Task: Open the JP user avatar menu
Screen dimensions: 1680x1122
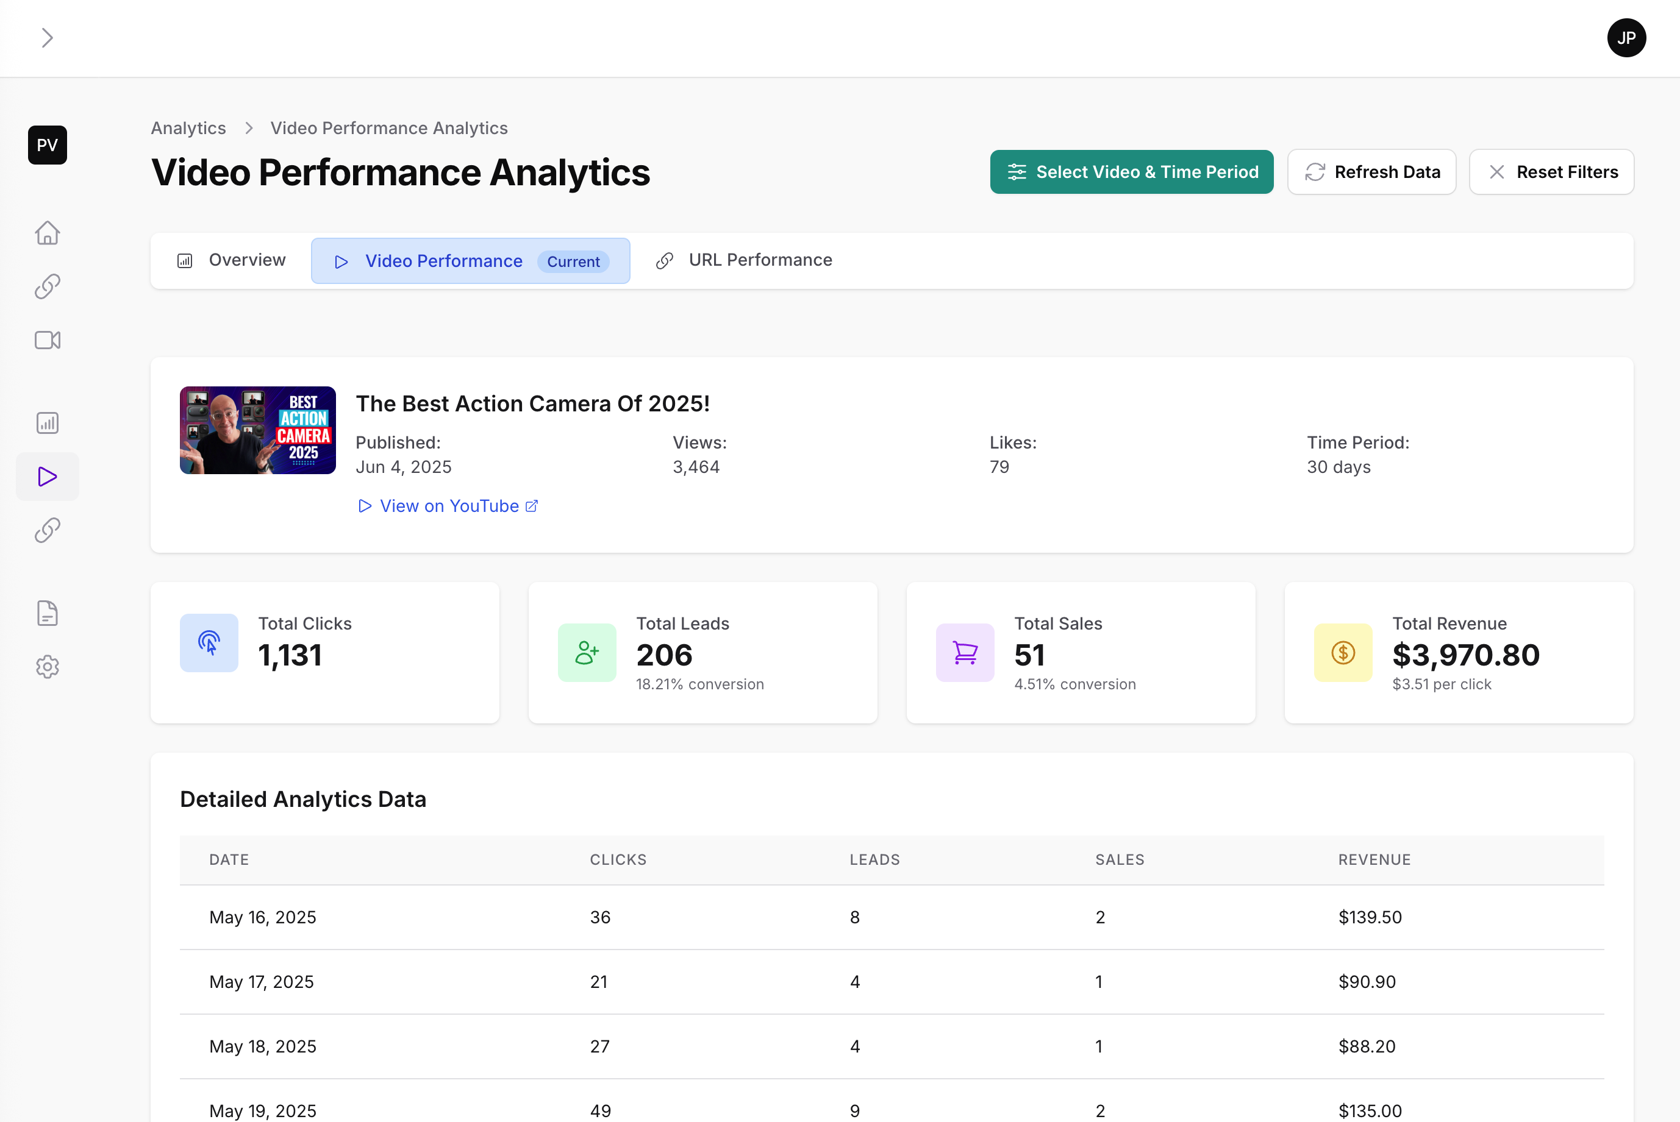Action: 1626,38
